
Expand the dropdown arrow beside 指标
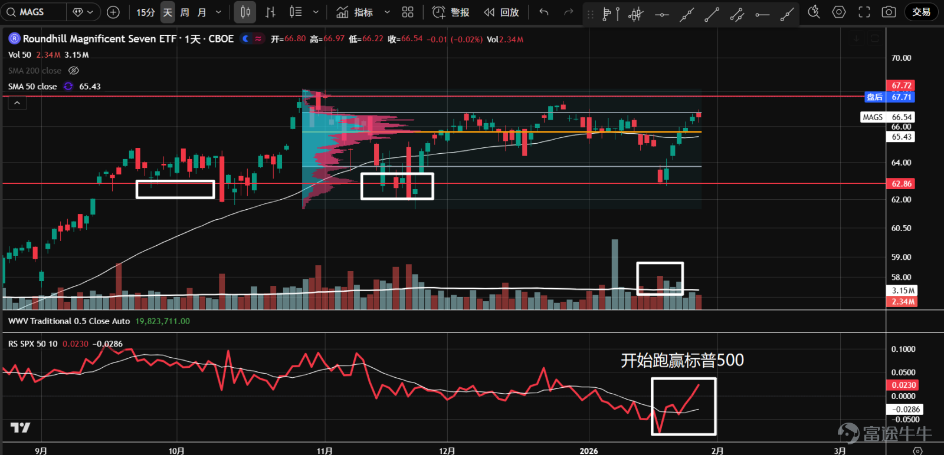[387, 12]
